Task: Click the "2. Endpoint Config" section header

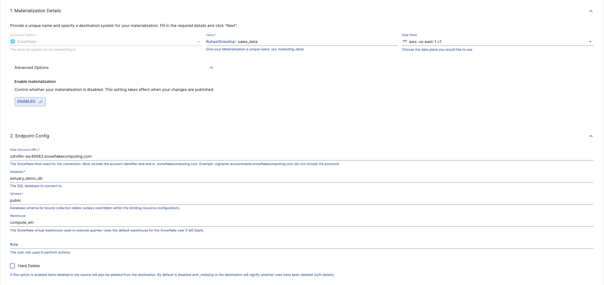Action: pyautogui.click(x=30, y=136)
